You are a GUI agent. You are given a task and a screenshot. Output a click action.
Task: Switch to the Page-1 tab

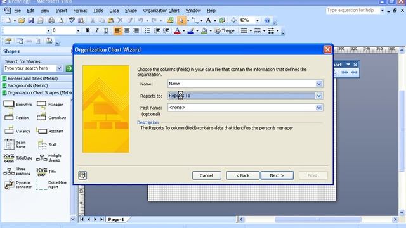point(116,220)
